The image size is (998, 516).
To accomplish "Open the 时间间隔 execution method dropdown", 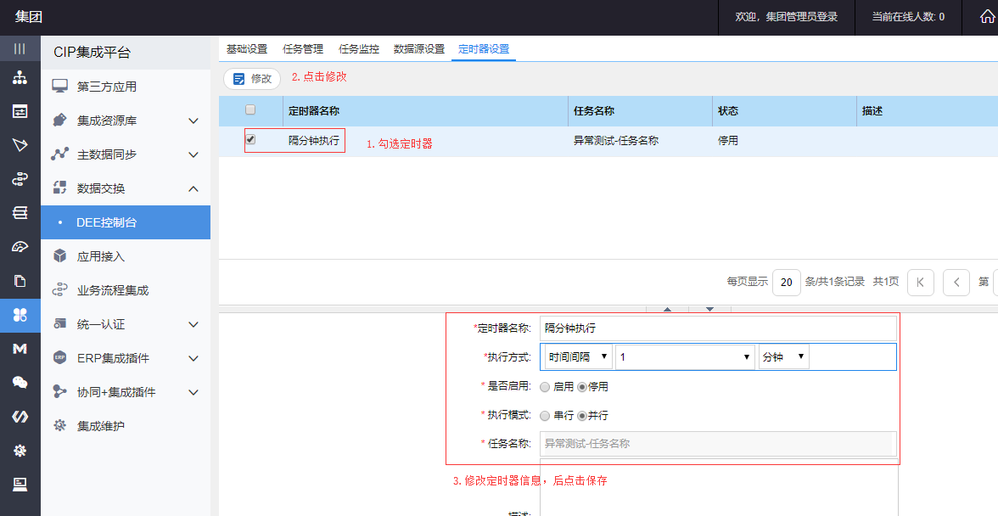I will [x=579, y=357].
